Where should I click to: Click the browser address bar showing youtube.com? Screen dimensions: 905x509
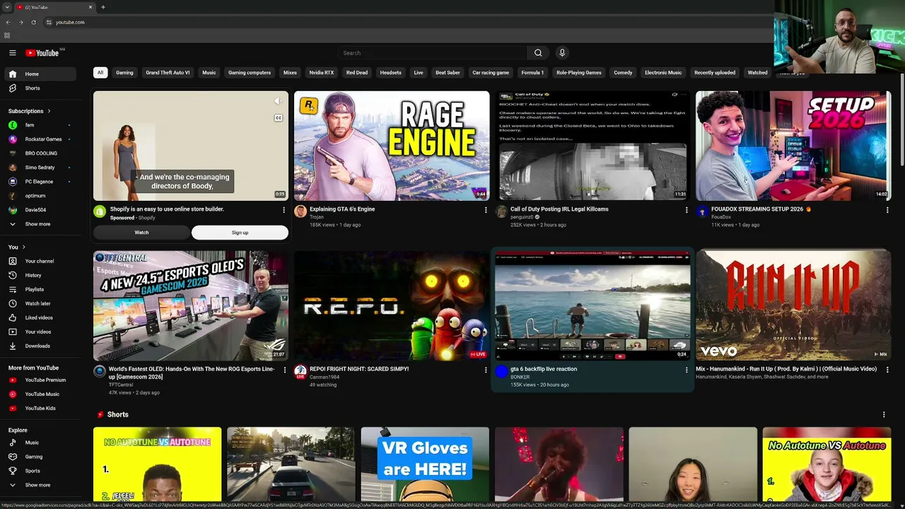point(407,22)
